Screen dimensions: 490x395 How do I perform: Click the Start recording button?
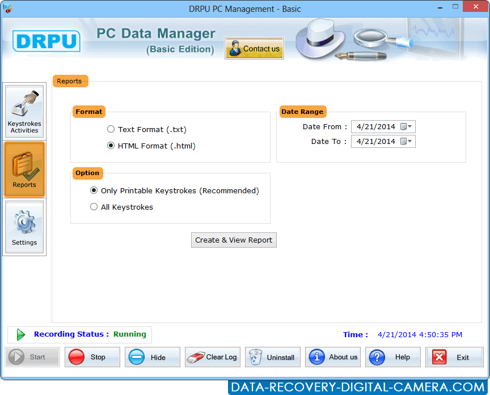(32, 357)
